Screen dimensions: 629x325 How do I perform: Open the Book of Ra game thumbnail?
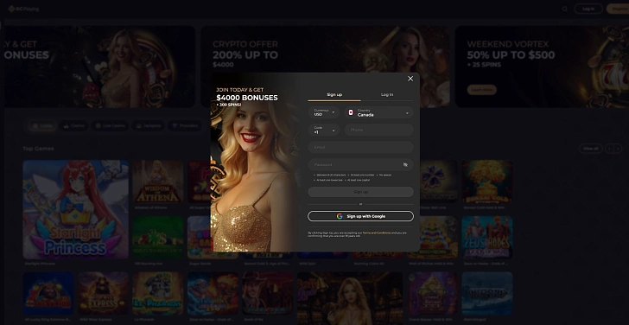(x=267, y=294)
